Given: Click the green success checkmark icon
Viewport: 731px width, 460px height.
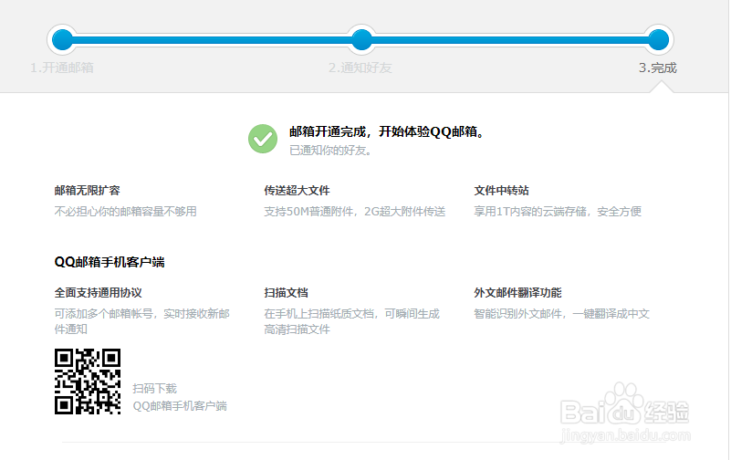Looking at the screenshot, I should click(263, 139).
